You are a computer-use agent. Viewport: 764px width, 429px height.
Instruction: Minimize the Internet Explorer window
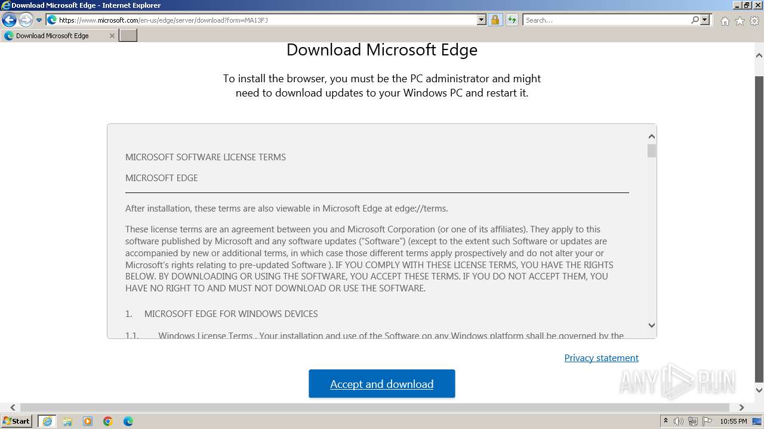pyautogui.click(x=737, y=5)
